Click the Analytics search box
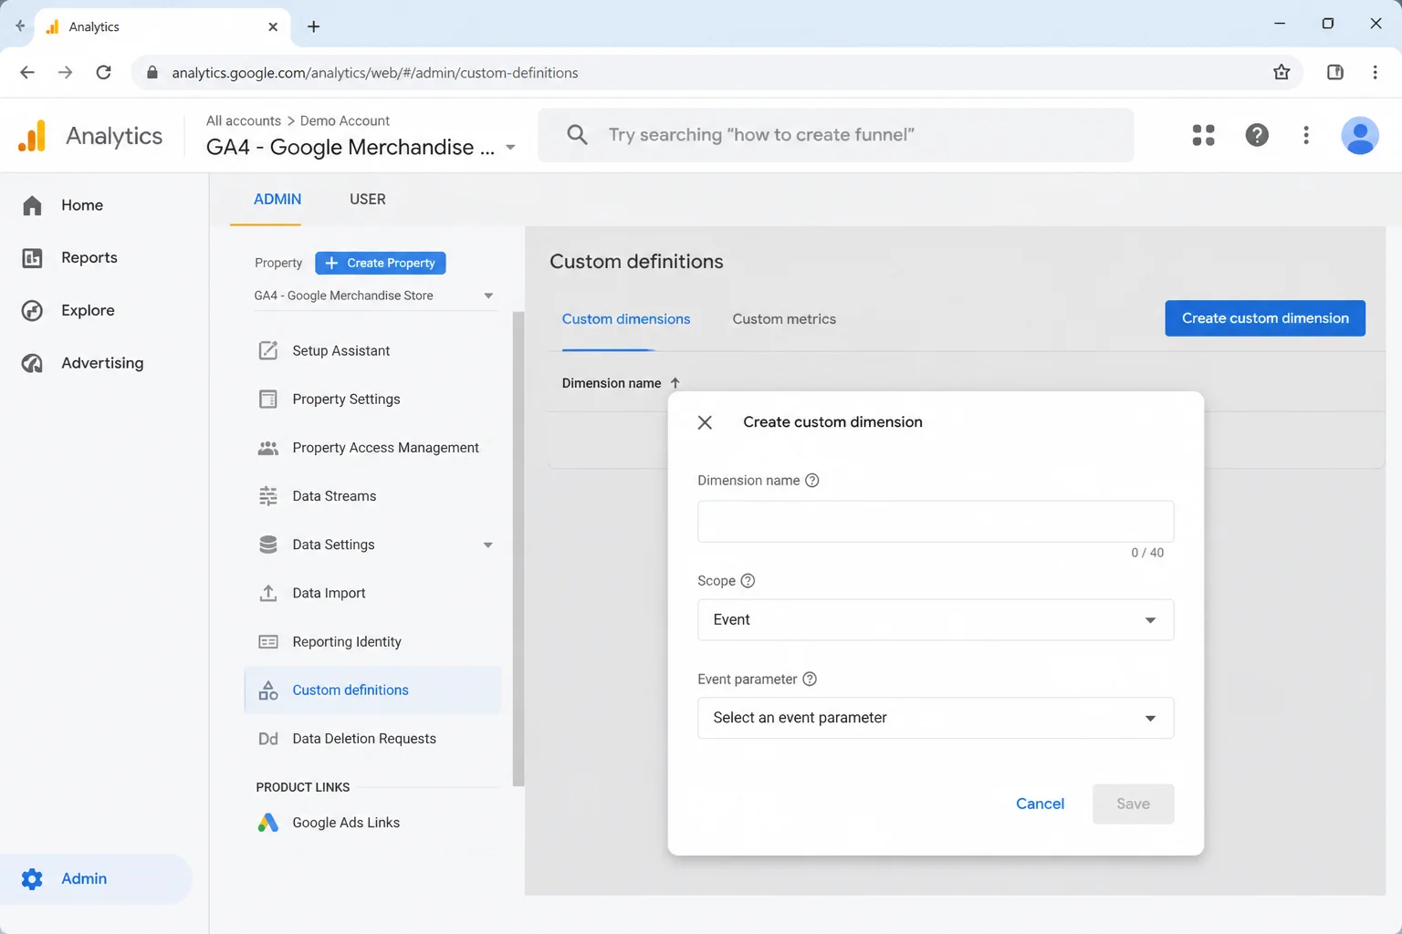Image resolution: width=1402 pixels, height=934 pixels. pos(836,135)
